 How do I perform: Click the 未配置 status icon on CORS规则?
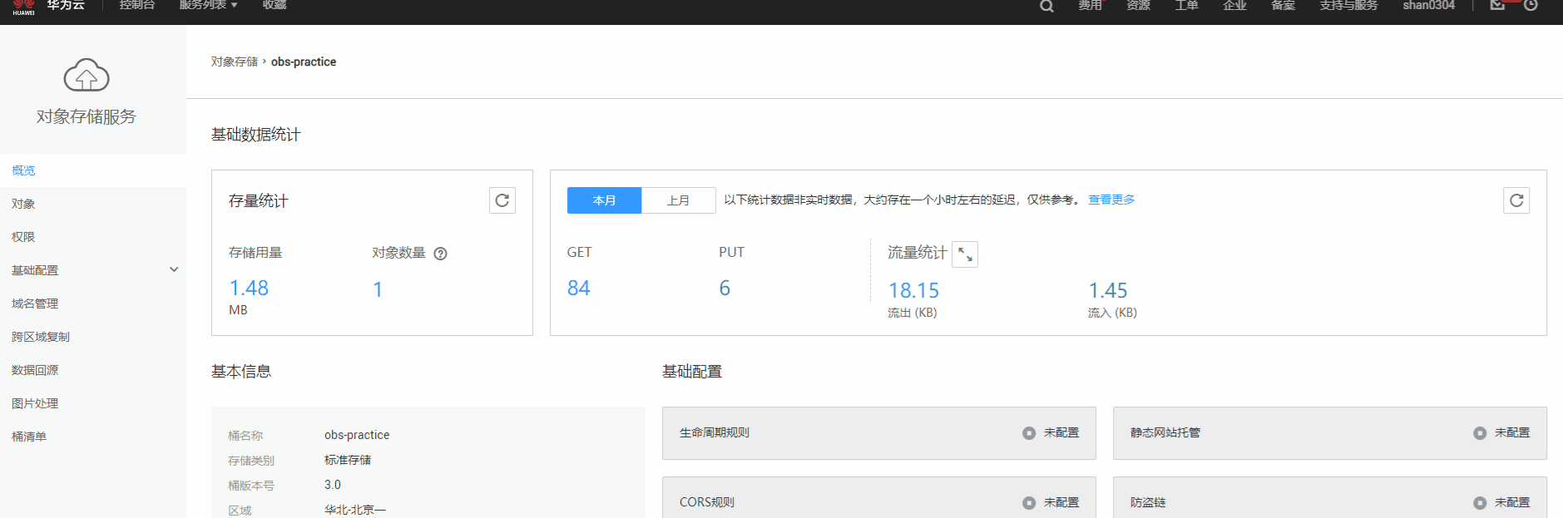click(1029, 503)
